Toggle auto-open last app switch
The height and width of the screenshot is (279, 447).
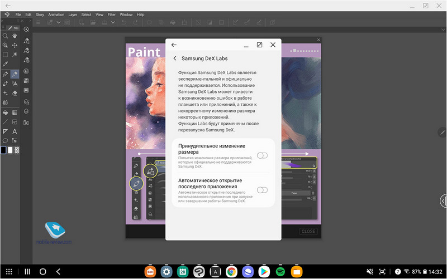(x=262, y=190)
